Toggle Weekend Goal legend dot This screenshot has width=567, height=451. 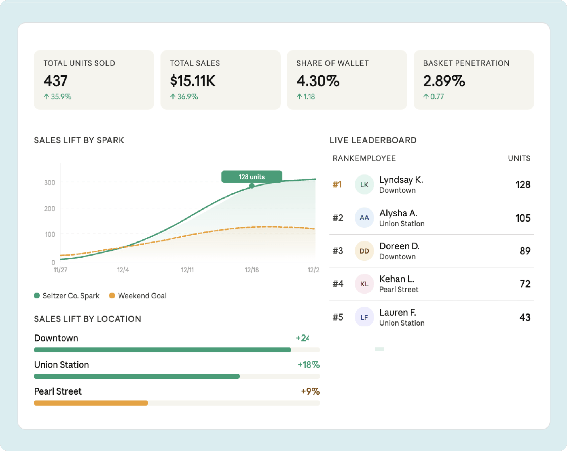(x=112, y=296)
